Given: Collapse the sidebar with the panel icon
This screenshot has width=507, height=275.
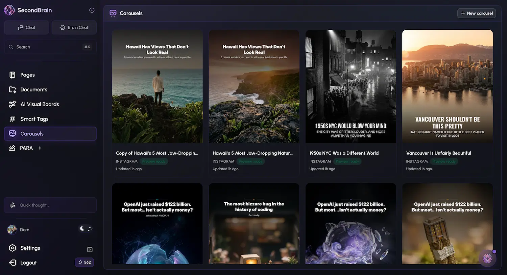Looking at the screenshot, I should (90, 249).
